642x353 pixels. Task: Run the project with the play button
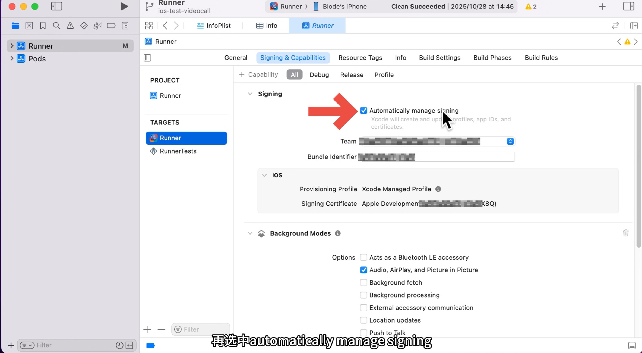click(124, 6)
